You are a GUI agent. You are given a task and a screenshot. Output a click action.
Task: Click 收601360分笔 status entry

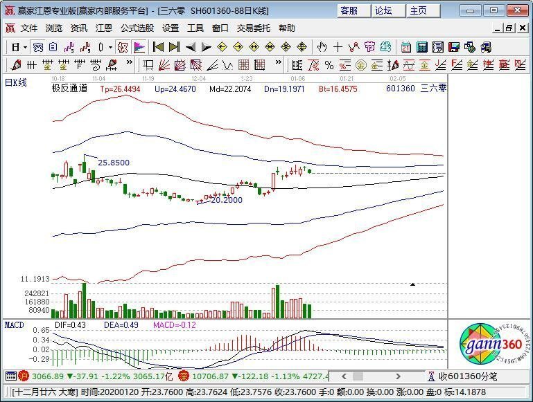[x=463, y=376]
